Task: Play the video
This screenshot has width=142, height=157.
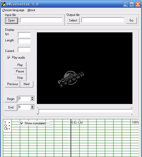Action: pos(20,65)
